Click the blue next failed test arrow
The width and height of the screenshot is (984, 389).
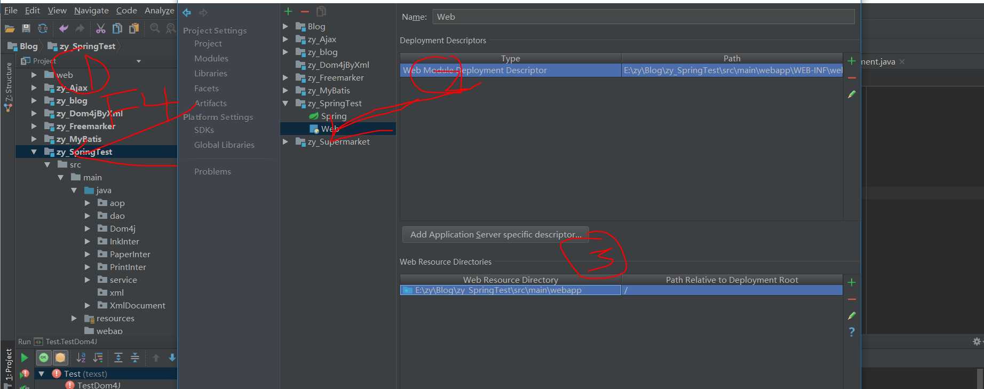tap(172, 358)
